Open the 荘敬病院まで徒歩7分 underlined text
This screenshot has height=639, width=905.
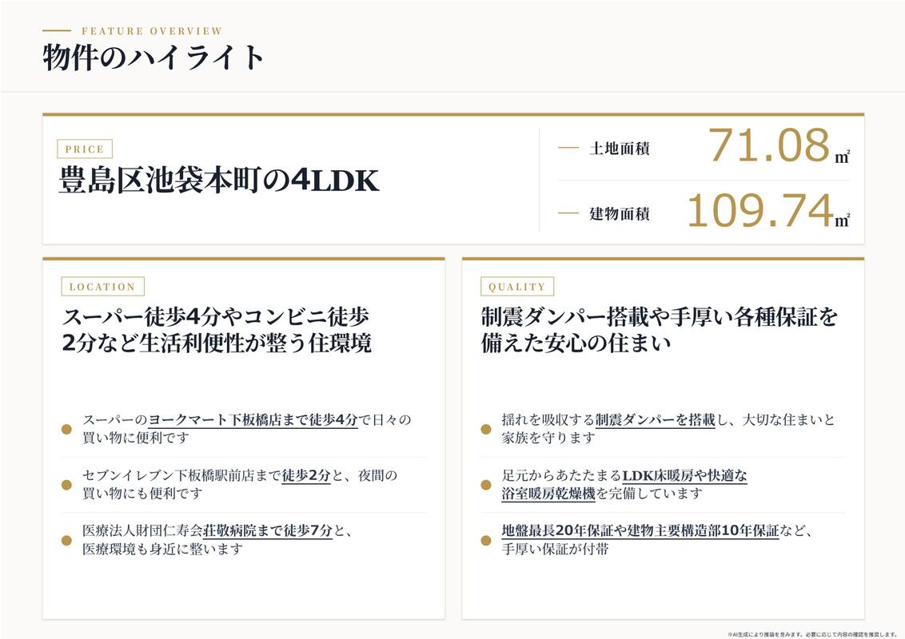coord(268,530)
